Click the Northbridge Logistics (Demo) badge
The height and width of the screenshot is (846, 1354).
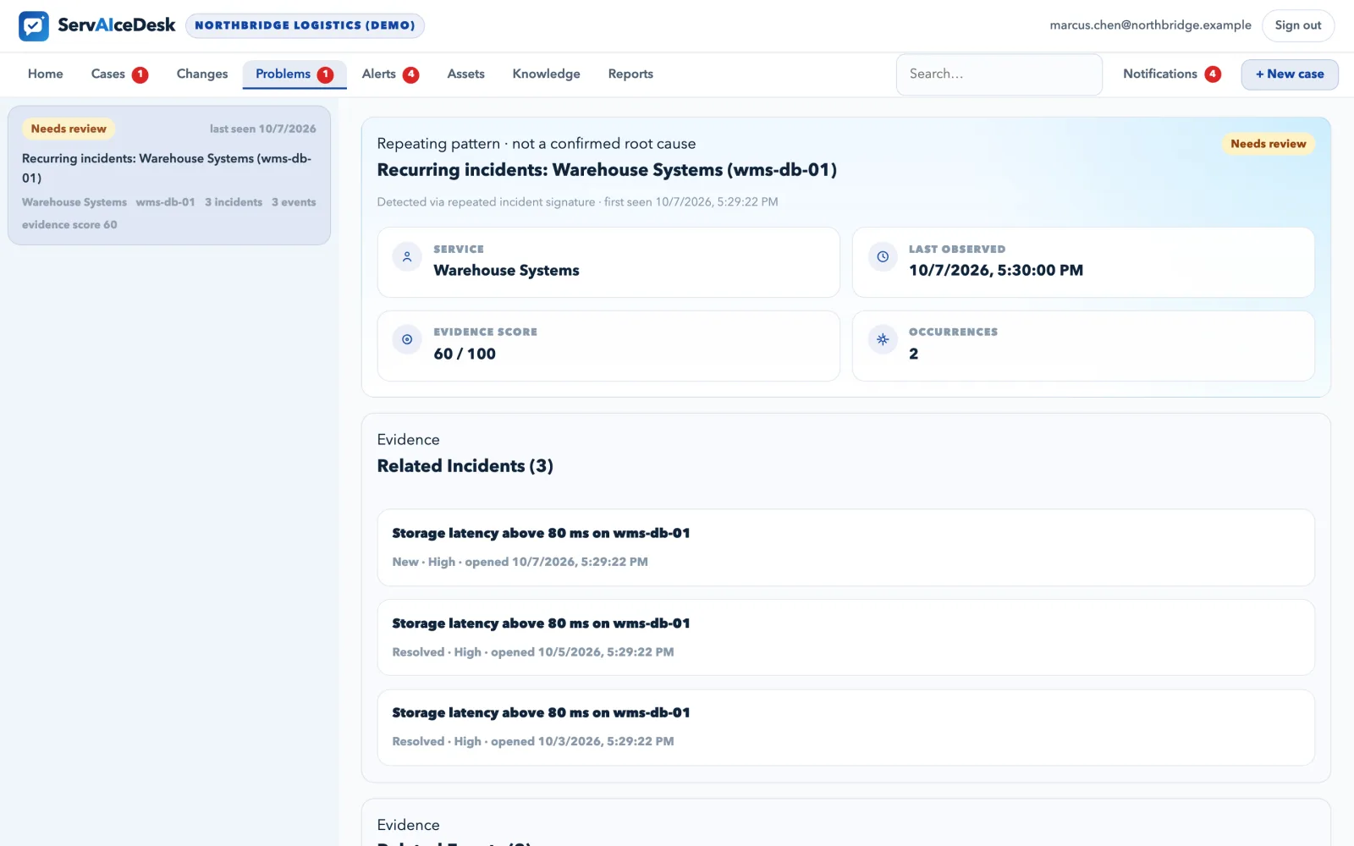[x=305, y=25]
